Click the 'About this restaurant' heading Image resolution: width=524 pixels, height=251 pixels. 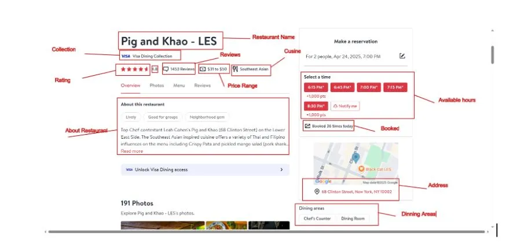(x=142, y=104)
